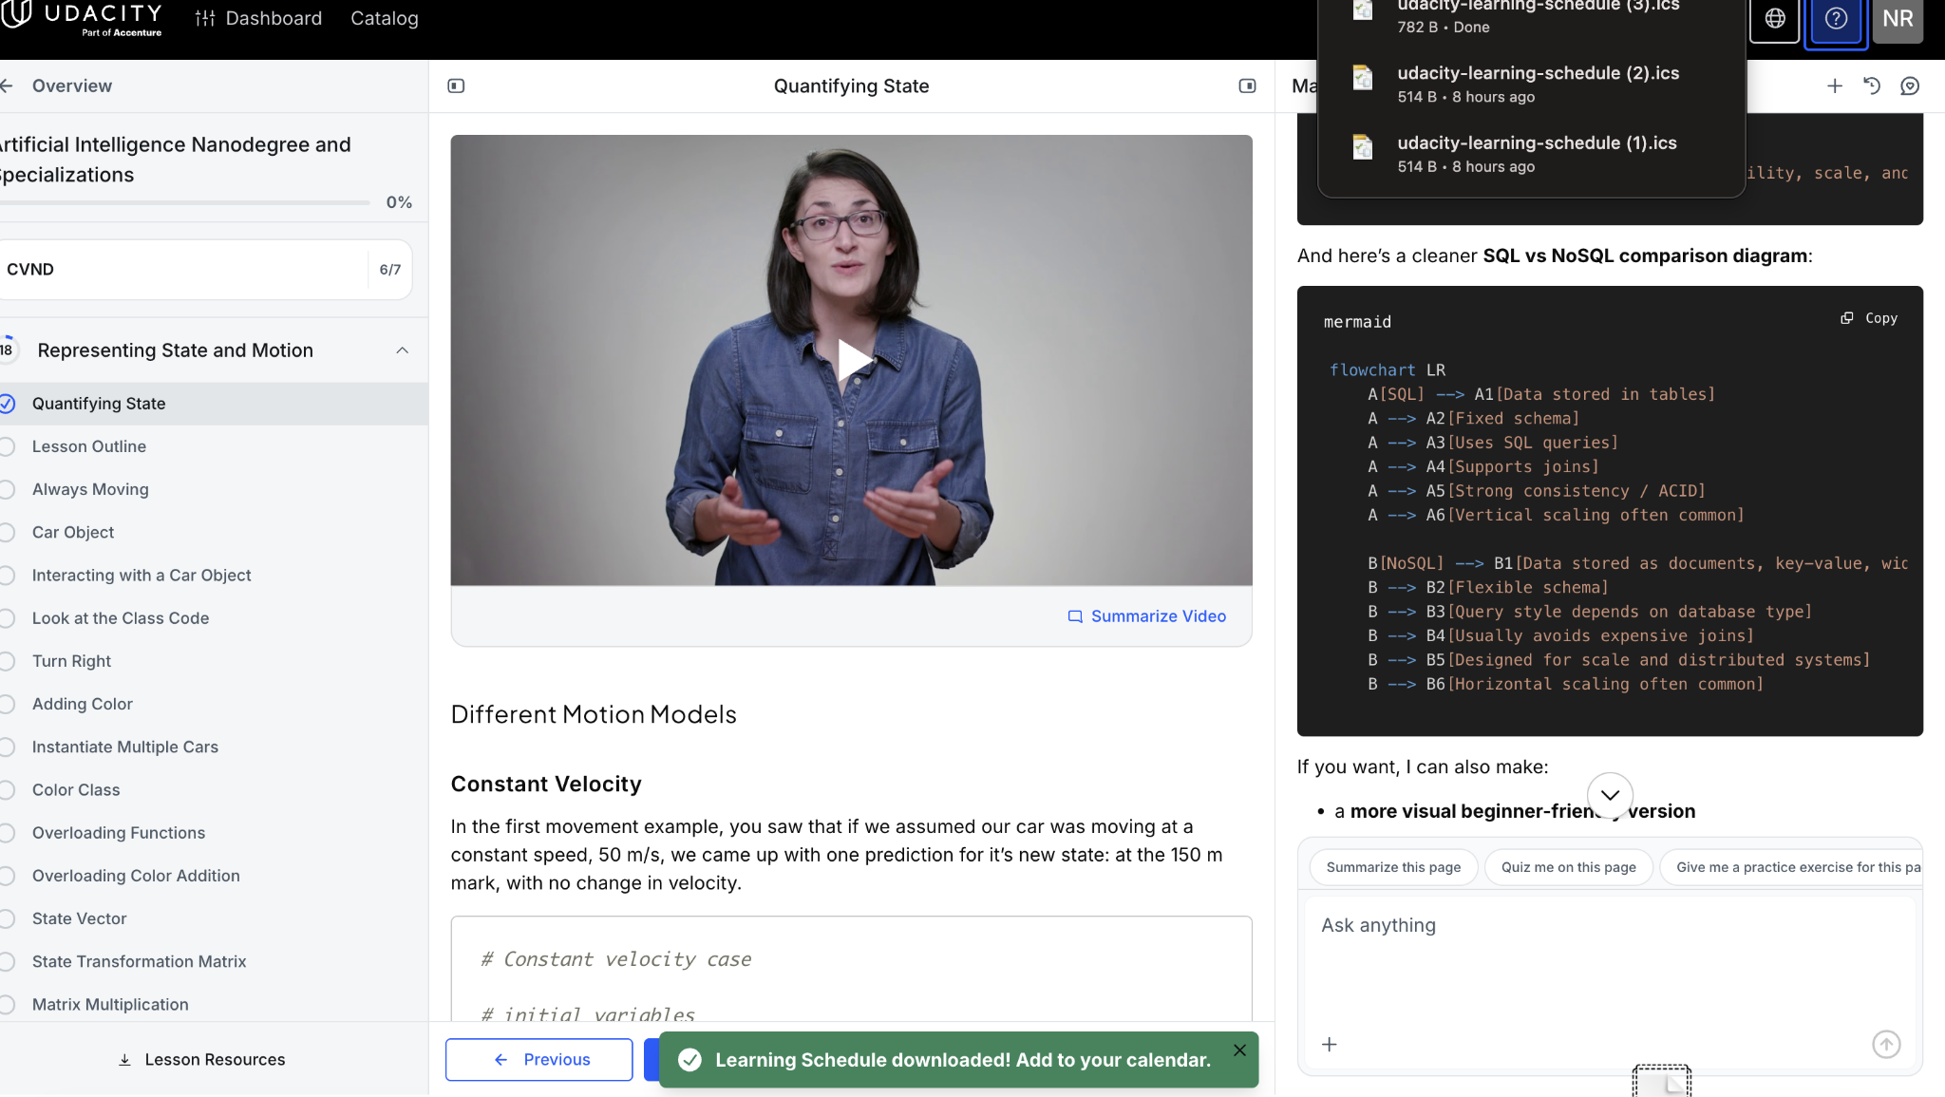Click the Different Motion Models heading
The height and width of the screenshot is (1097, 1945).
(594, 714)
